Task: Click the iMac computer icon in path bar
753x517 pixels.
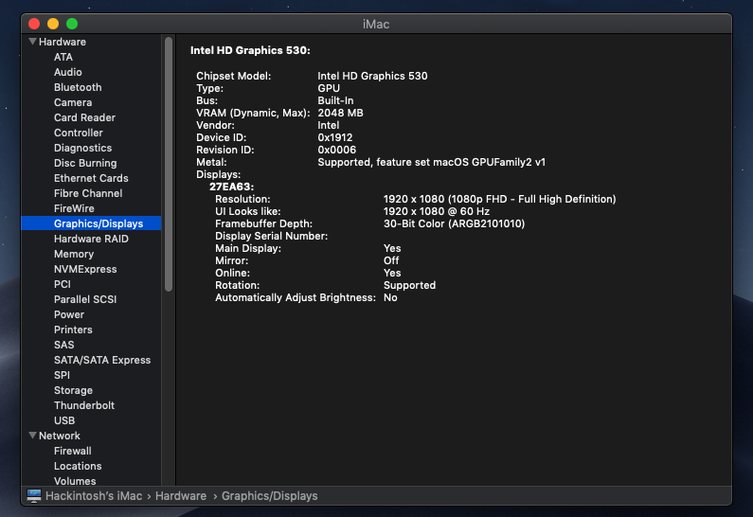Action: pos(34,496)
